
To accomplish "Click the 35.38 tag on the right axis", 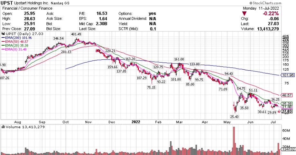I will (x=287, y=104).
